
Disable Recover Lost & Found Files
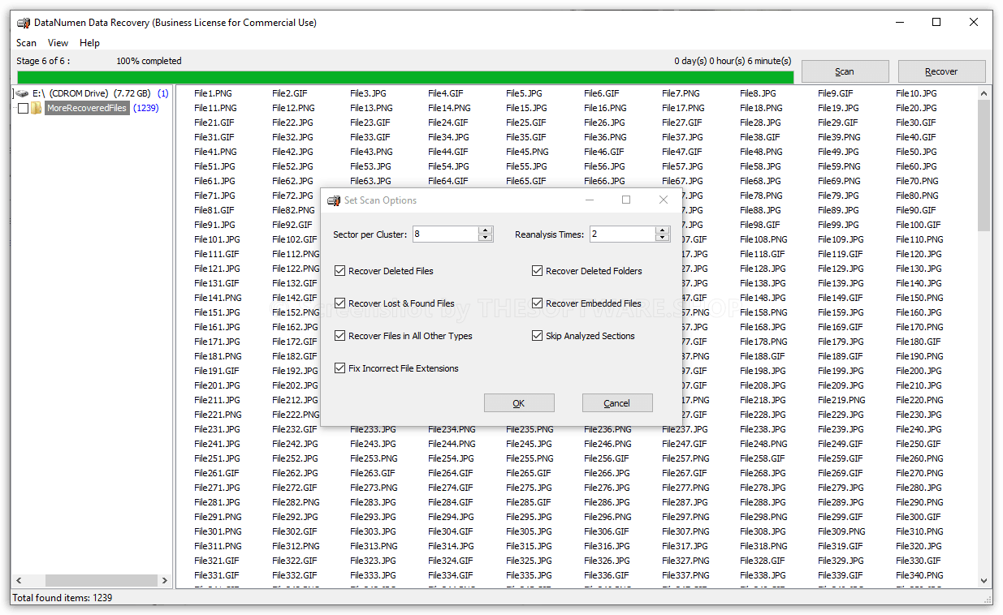tap(339, 303)
